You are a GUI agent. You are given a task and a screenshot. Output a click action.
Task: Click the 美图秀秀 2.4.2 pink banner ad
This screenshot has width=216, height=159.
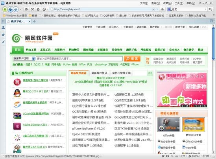click(182, 90)
